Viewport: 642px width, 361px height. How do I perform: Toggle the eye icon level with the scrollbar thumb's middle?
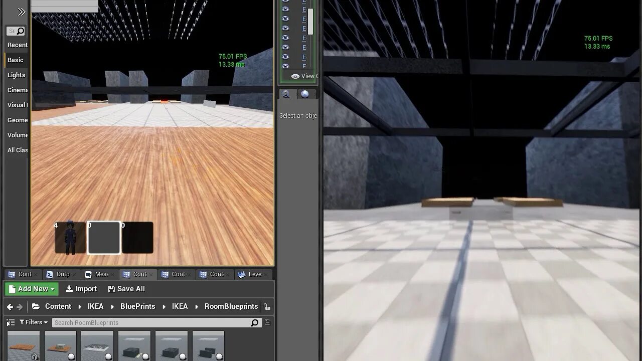coord(285,19)
